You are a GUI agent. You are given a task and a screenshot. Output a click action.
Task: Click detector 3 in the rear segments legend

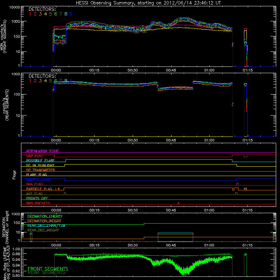click(x=40, y=81)
